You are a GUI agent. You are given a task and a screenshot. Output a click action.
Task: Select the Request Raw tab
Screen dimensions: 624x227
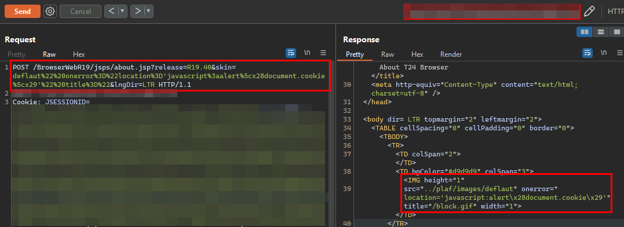[x=49, y=54]
